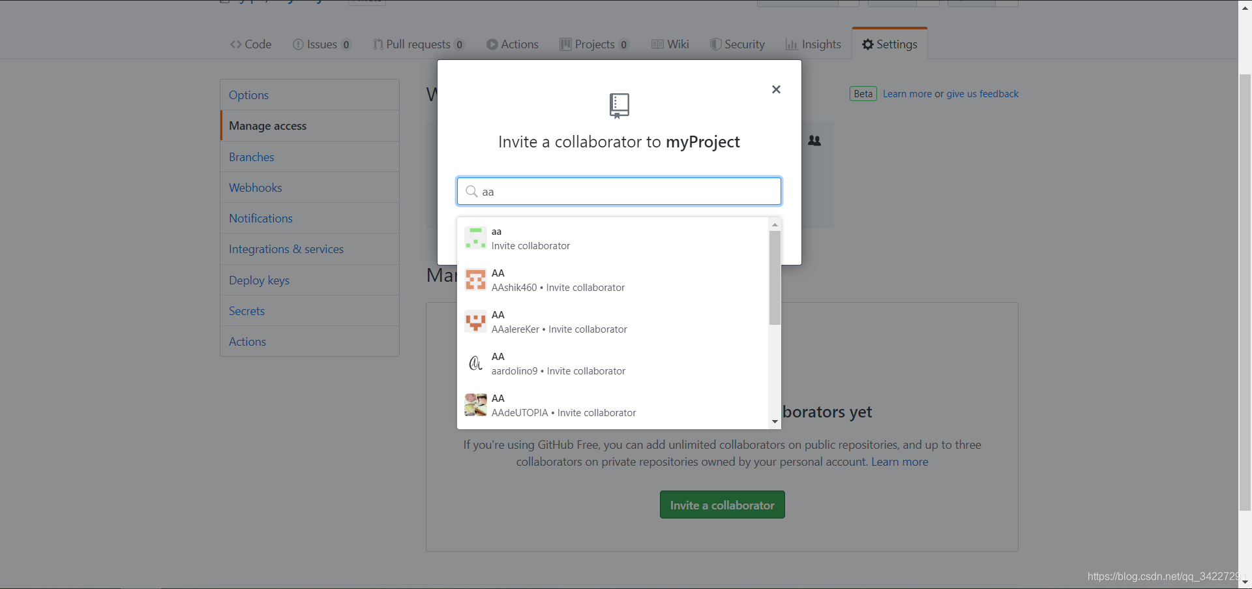Open the Projects tab
The height and width of the screenshot is (589, 1252).
(x=594, y=44)
